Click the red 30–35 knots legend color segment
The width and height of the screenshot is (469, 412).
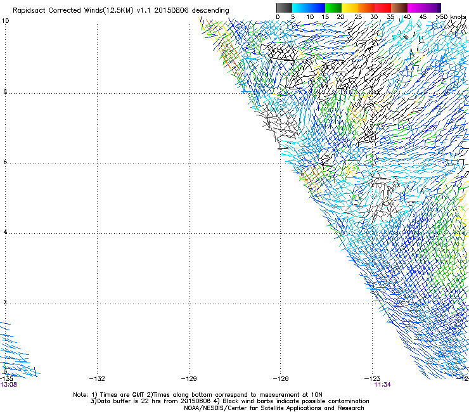(x=383, y=8)
